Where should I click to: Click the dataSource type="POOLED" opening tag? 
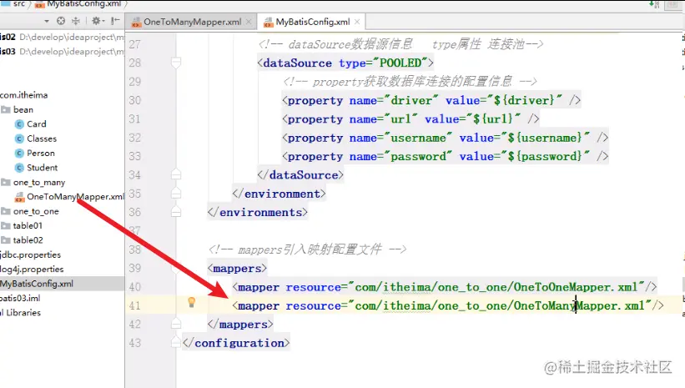click(345, 63)
